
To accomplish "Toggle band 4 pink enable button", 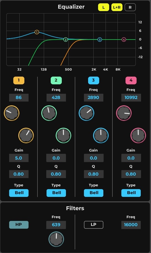I will click(x=131, y=80).
